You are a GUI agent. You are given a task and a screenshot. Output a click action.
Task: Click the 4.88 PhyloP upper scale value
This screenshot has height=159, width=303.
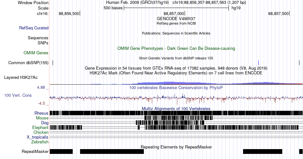click(x=41, y=87)
